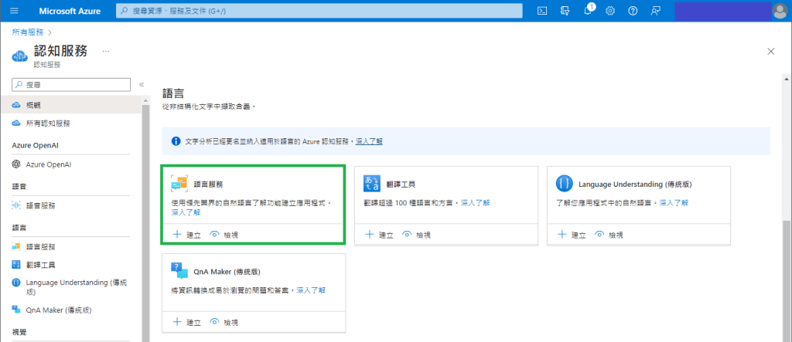Open the ellipsis menu beside 認知服務 title
This screenshot has height=342, width=792.
click(x=106, y=51)
